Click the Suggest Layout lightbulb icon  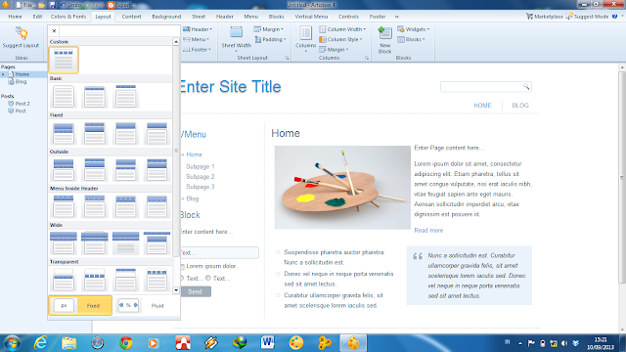point(22,33)
